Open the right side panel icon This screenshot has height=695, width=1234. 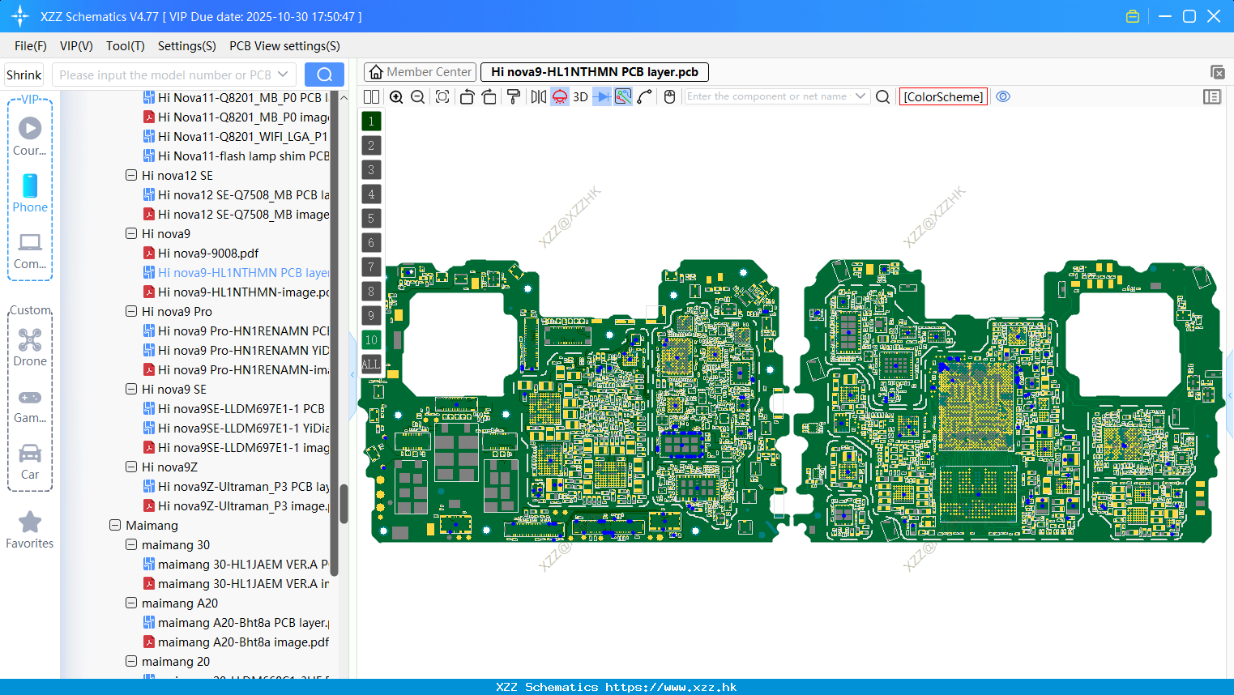[x=1212, y=96]
